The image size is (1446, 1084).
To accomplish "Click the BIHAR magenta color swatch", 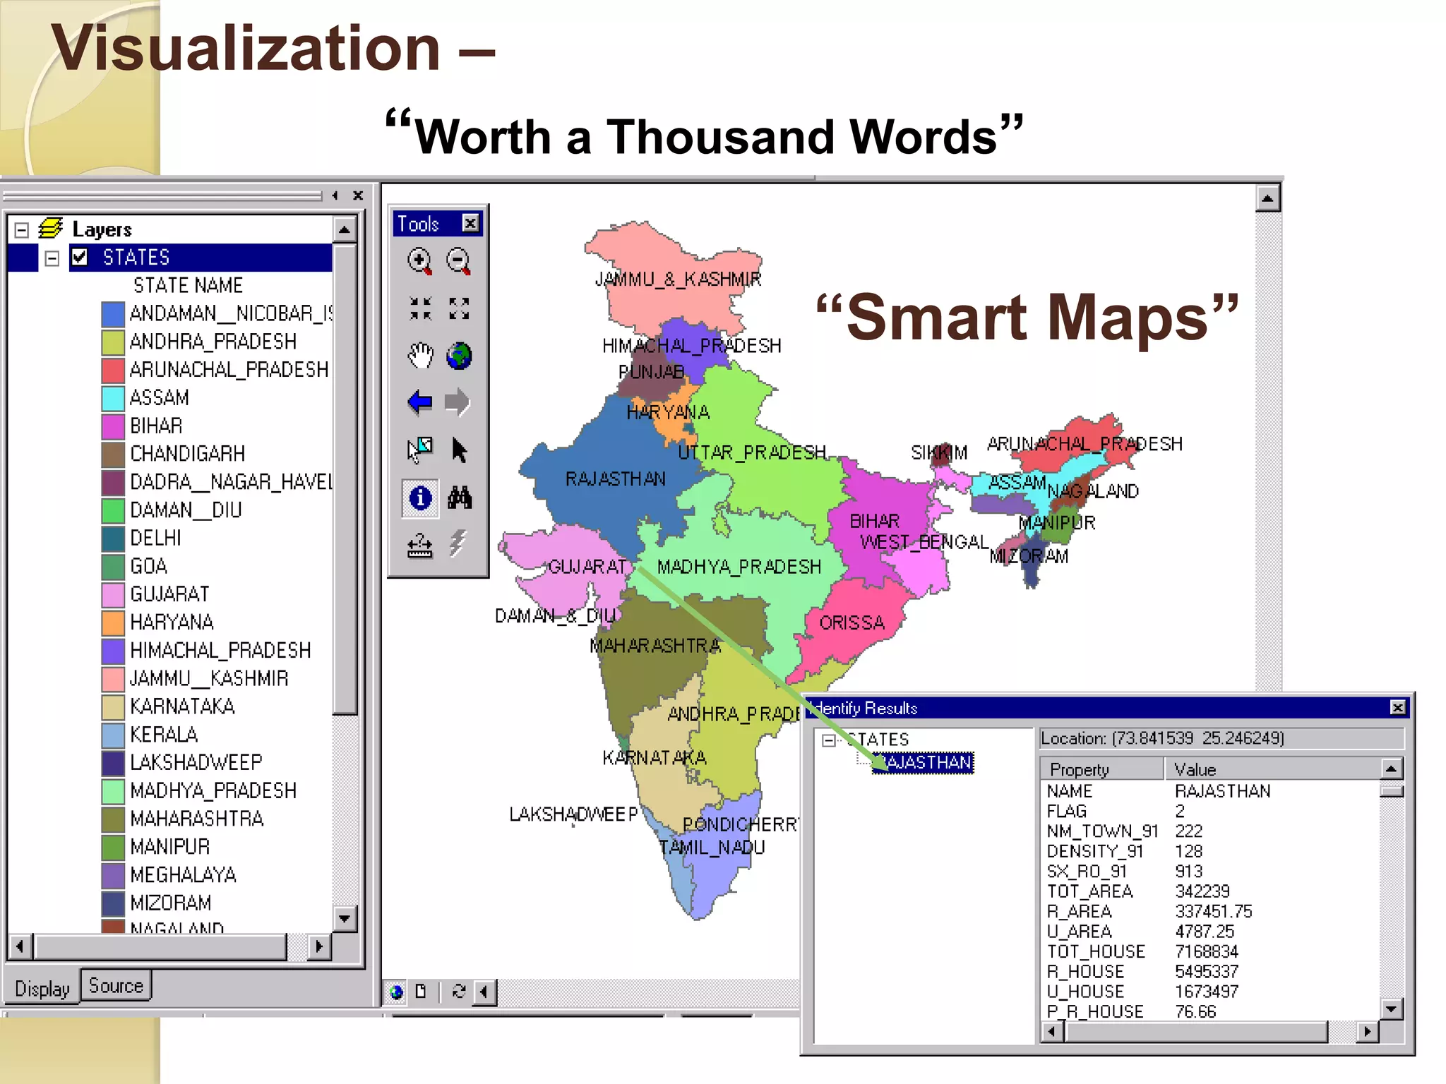I will pos(113,426).
